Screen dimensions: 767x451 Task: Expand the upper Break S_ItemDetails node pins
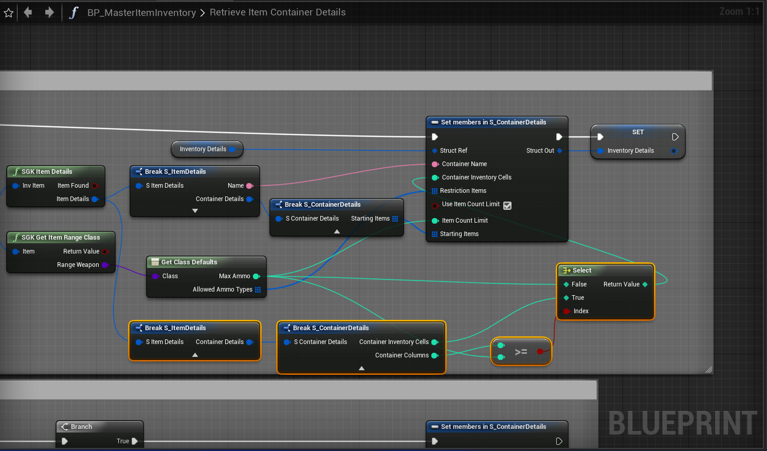195,211
